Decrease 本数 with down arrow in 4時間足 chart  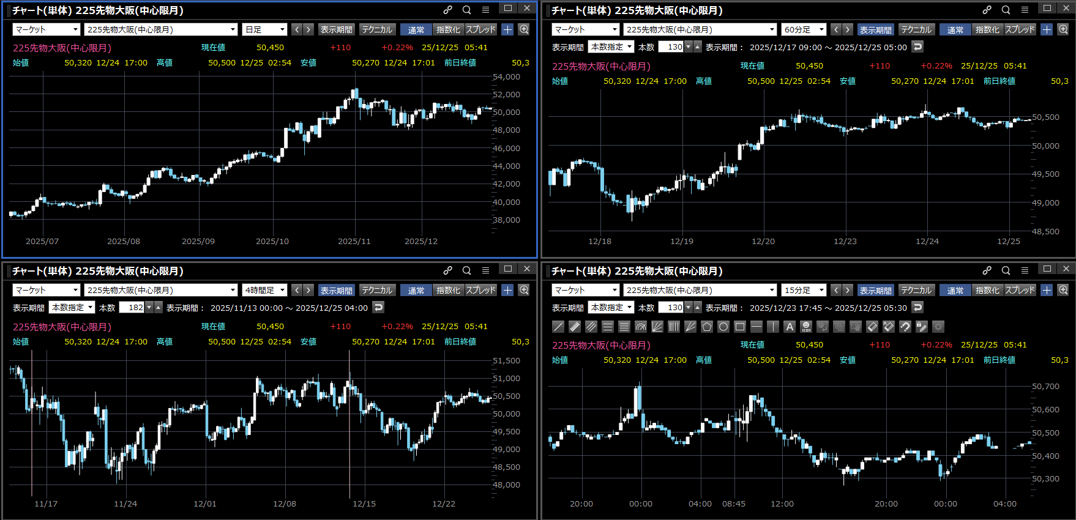coord(149,307)
